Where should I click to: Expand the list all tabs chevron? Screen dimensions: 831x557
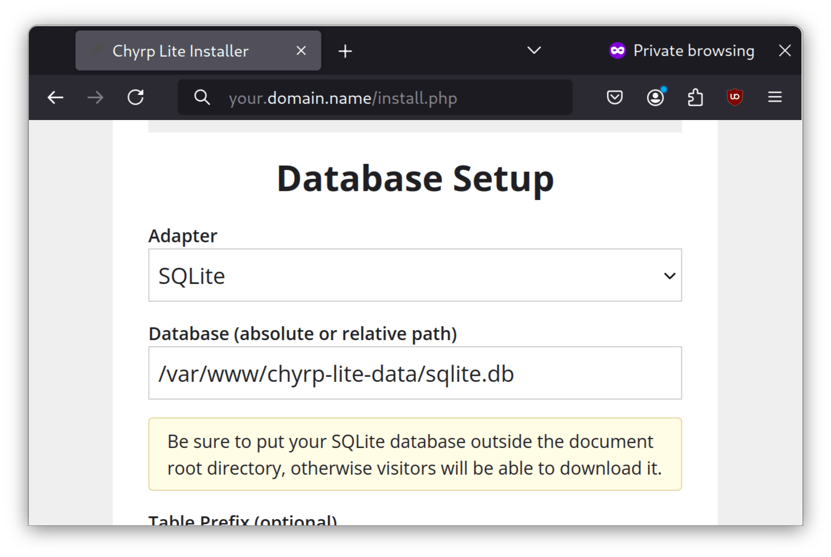[534, 51]
